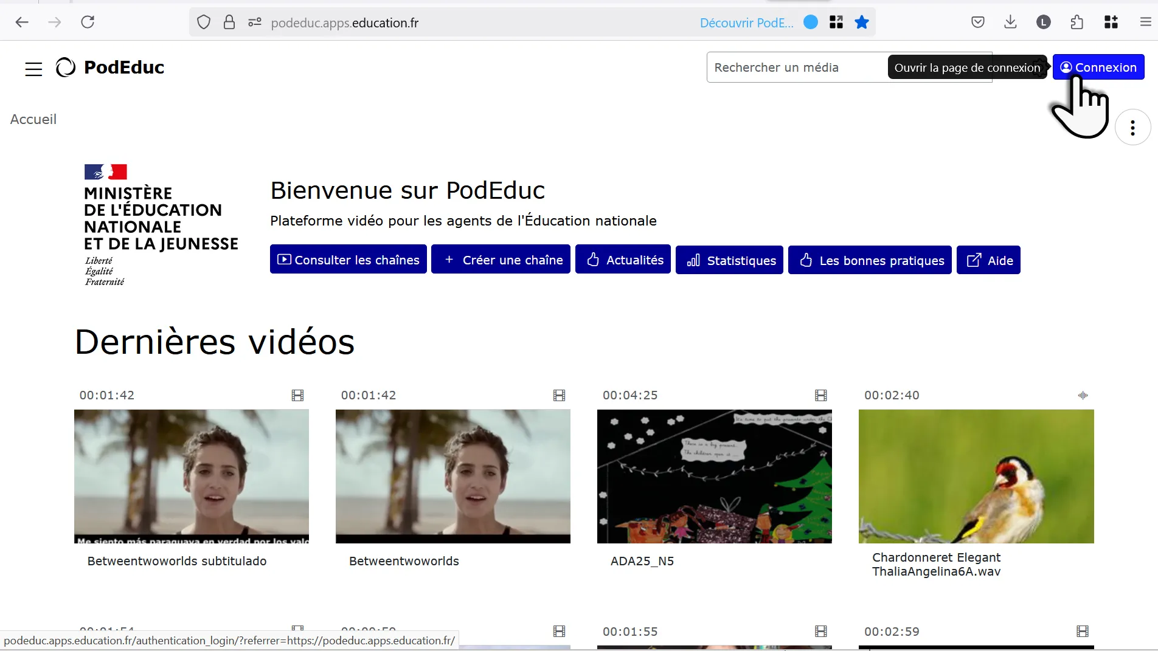Screen dimensions: 1158x651
Task: Click the browser address bar URL
Action: (x=345, y=23)
